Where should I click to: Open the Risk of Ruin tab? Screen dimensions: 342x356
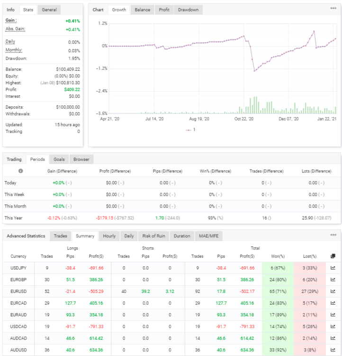tap(153, 236)
